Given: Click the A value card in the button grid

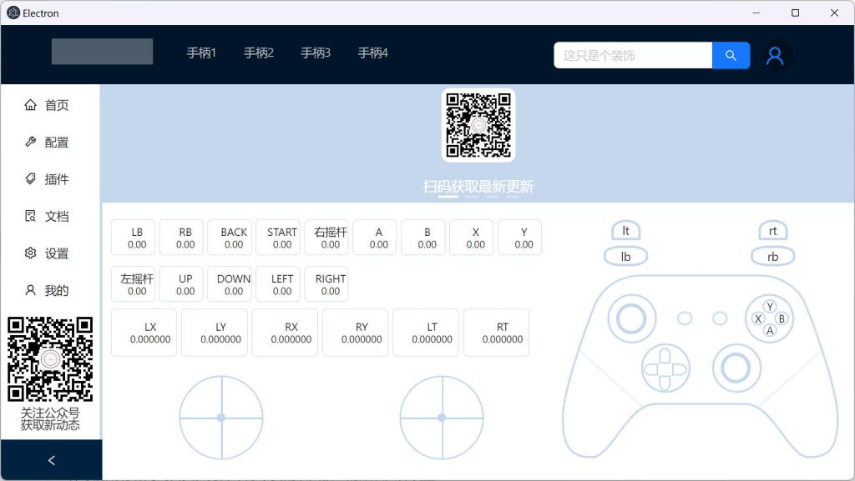Looking at the screenshot, I should (x=375, y=238).
